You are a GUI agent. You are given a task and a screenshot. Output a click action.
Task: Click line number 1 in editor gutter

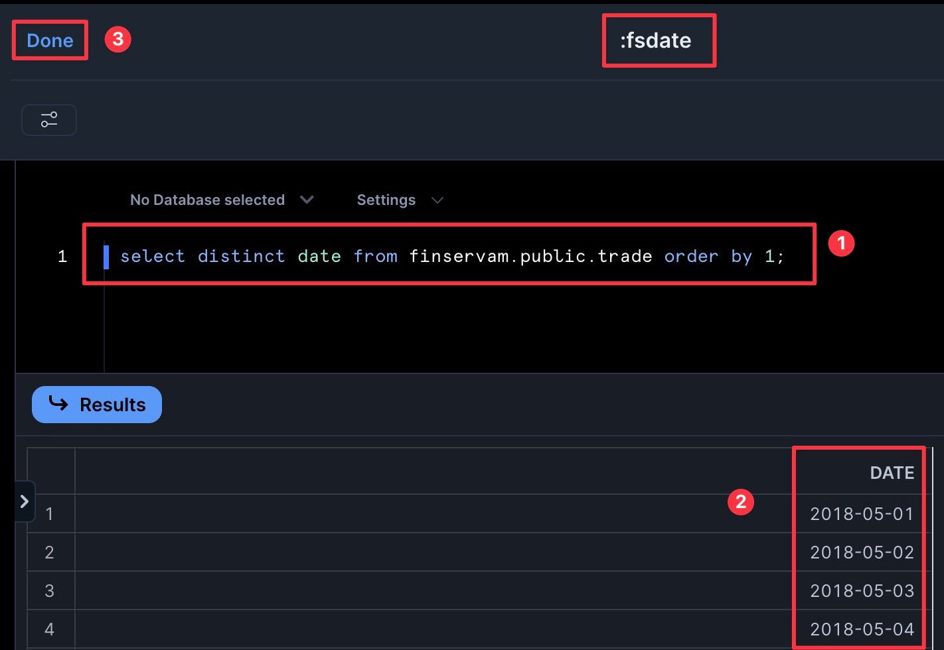point(62,256)
